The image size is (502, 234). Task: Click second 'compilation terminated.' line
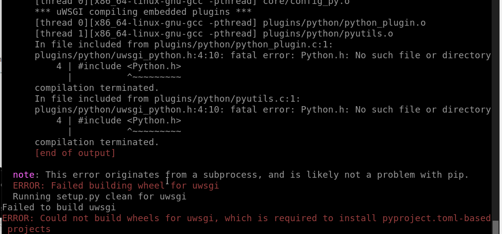tap(97, 143)
